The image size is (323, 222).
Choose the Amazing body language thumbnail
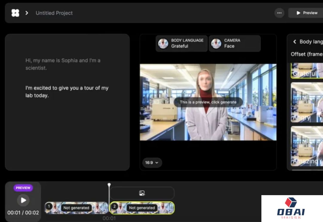point(307,146)
